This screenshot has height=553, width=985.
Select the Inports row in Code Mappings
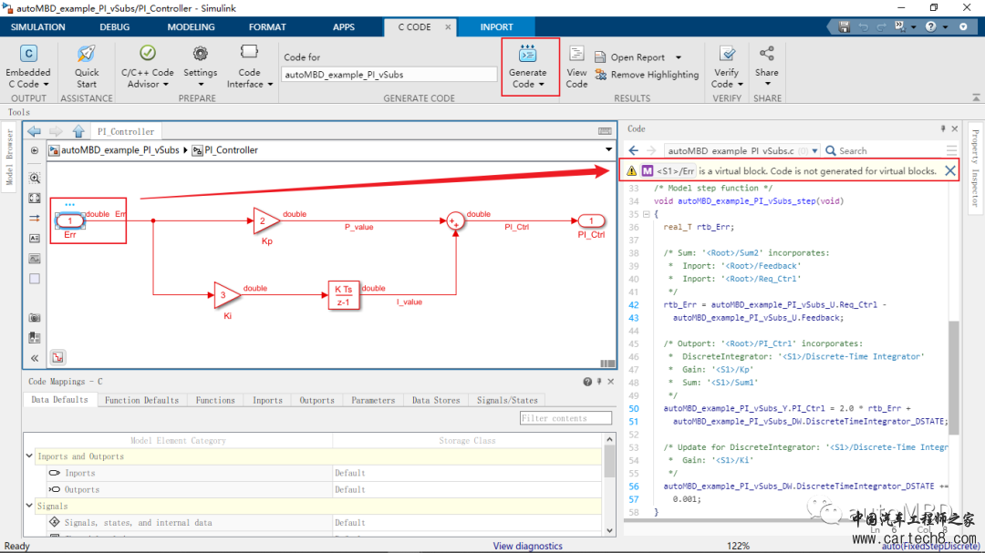tap(325, 473)
